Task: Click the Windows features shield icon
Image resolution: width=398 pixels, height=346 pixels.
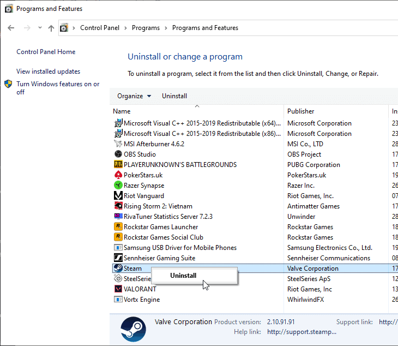Action: pos(8,84)
